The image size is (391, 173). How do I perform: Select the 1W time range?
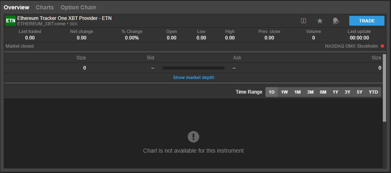pos(284,92)
